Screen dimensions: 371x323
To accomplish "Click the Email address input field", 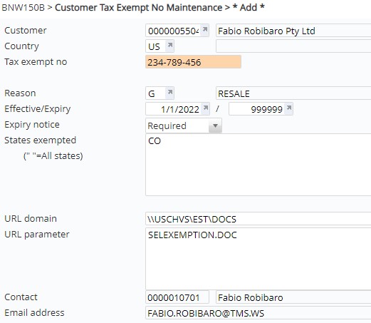I will point(258,313).
